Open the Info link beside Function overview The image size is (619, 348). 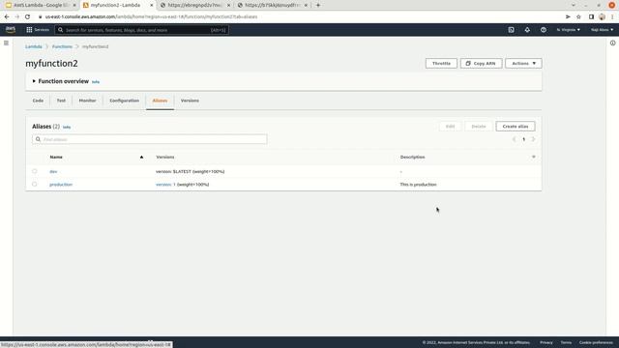coord(96,82)
